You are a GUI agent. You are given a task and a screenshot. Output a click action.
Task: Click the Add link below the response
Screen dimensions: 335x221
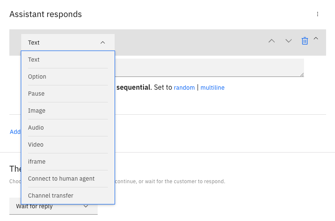15,132
